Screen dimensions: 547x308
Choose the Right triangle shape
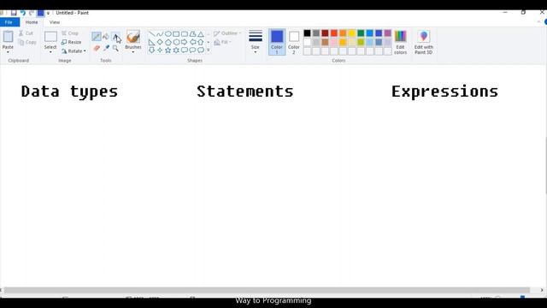[152, 42]
